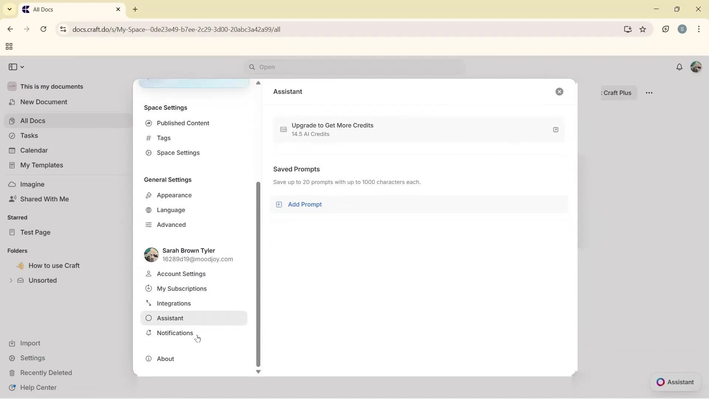The width and height of the screenshot is (709, 399).
Task: Click the Open search field
Action: (354, 67)
